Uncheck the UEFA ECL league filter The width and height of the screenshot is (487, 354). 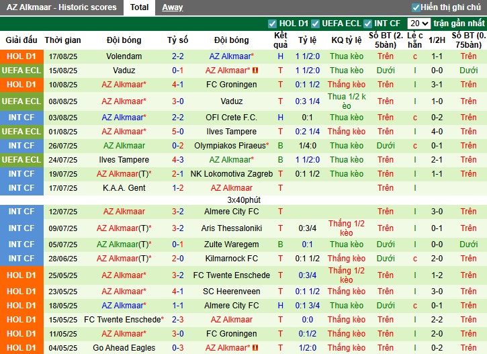click(315, 24)
